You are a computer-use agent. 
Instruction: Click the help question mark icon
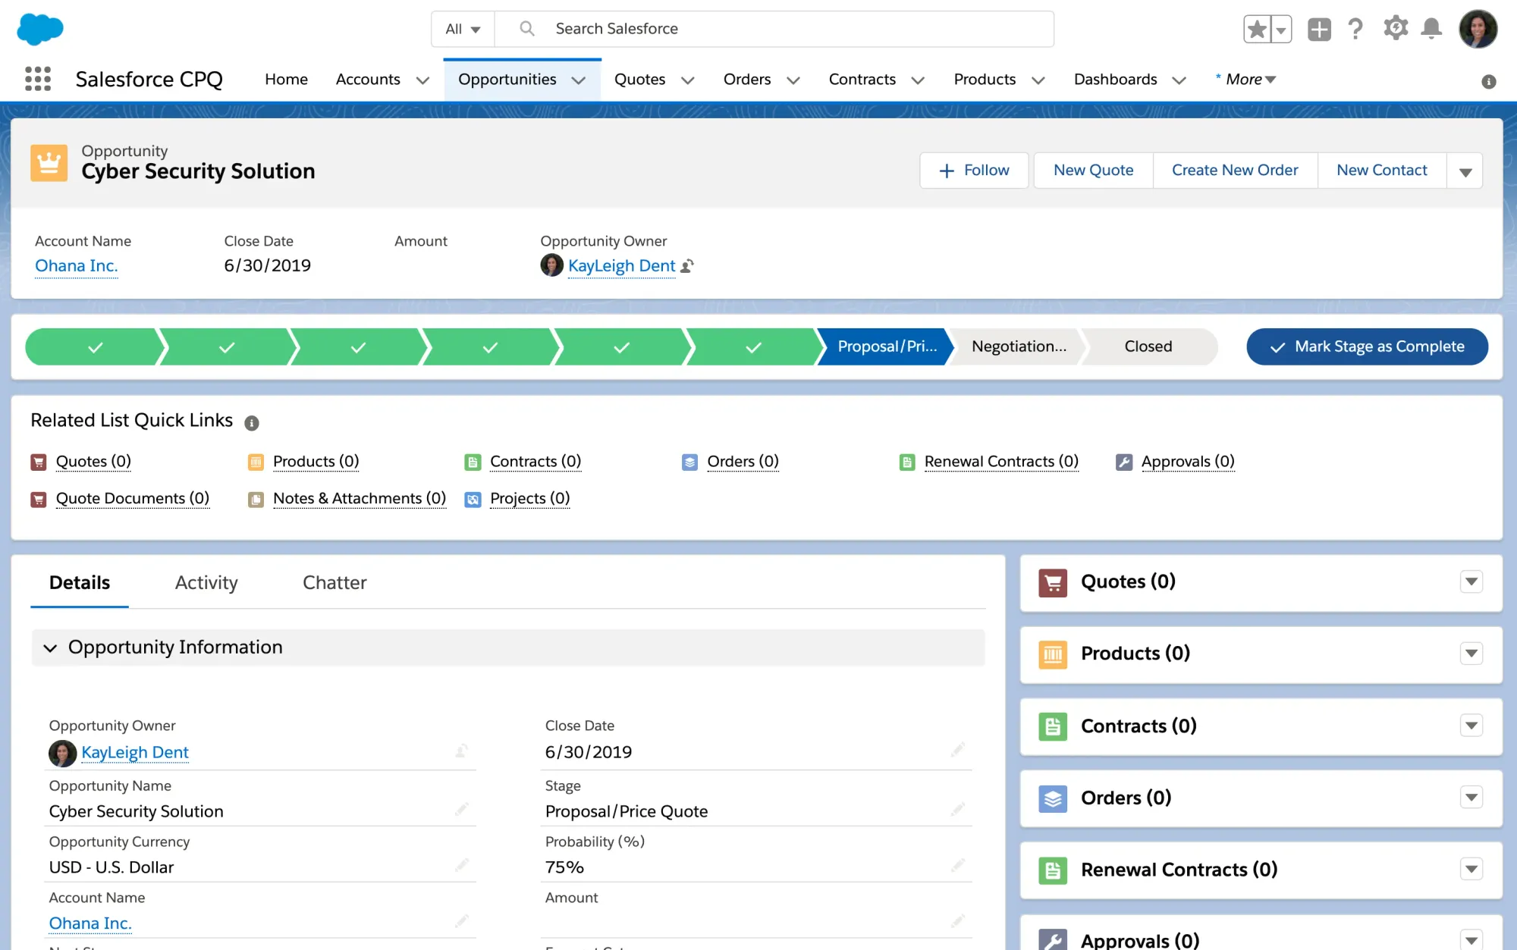pos(1355,28)
